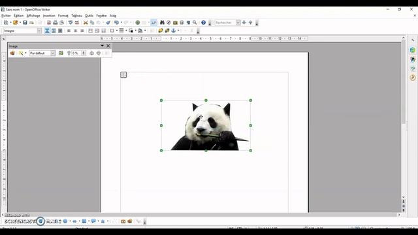Run the spellcheck icon
418x235 pixels.
click(71, 23)
